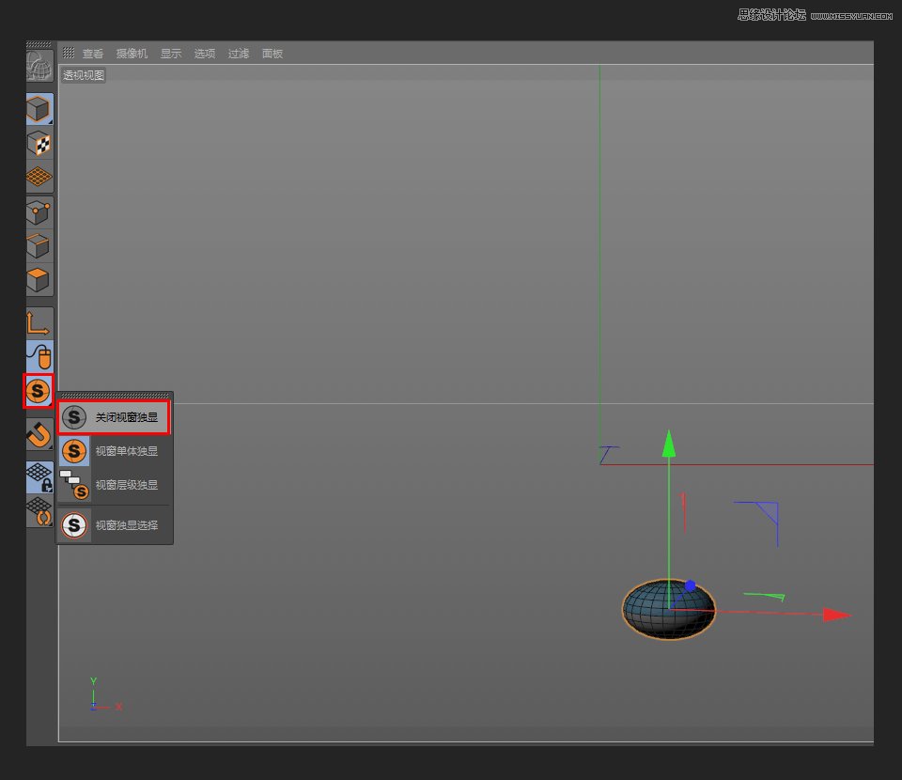The image size is (902, 780).
Task: Switch to Texture mode checkered cube
Action: pyautogui.click(x=39, y=143)
